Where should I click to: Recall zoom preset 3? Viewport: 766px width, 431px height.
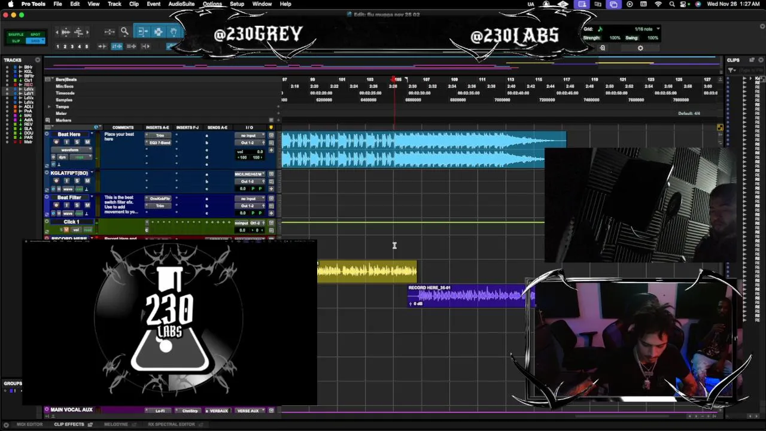pos(72,47)
